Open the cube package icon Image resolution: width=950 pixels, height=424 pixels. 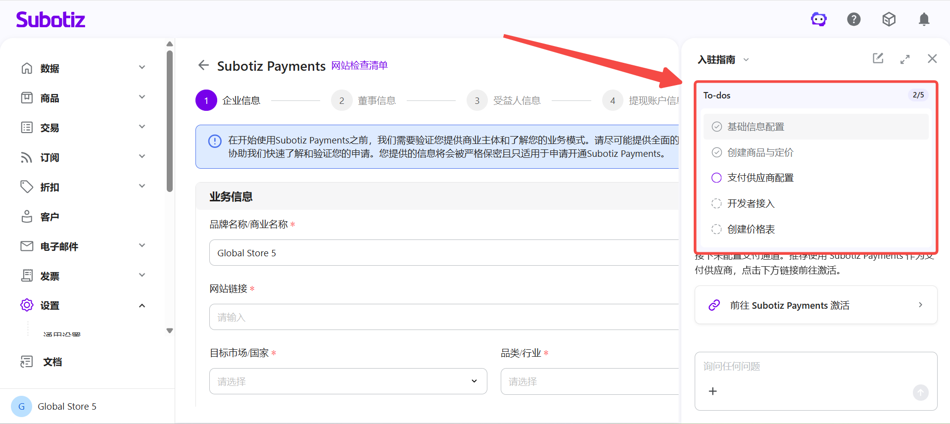pyautogui.click(x=889, y=20)
